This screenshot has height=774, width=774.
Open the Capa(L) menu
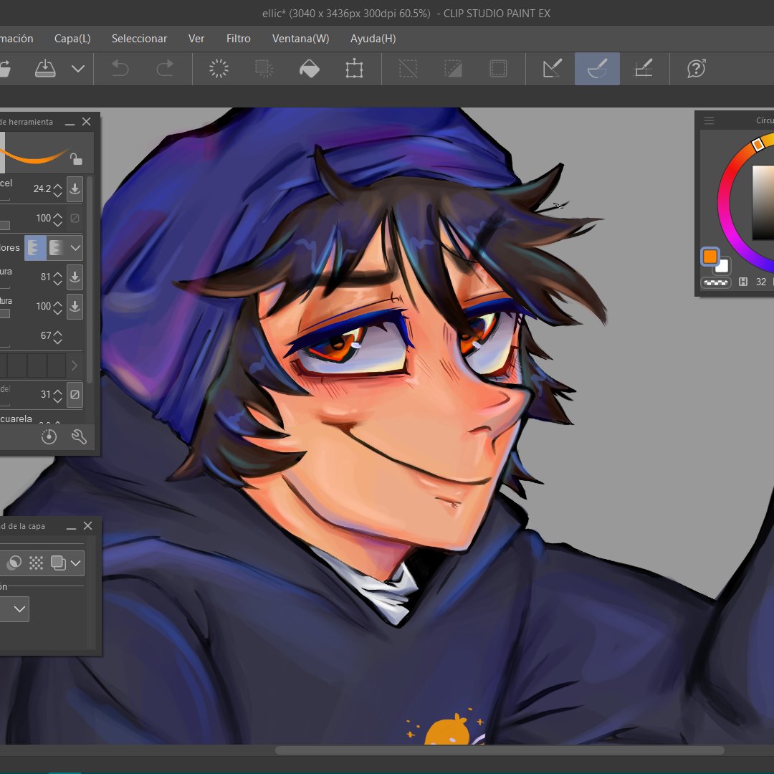coord(72,39)
